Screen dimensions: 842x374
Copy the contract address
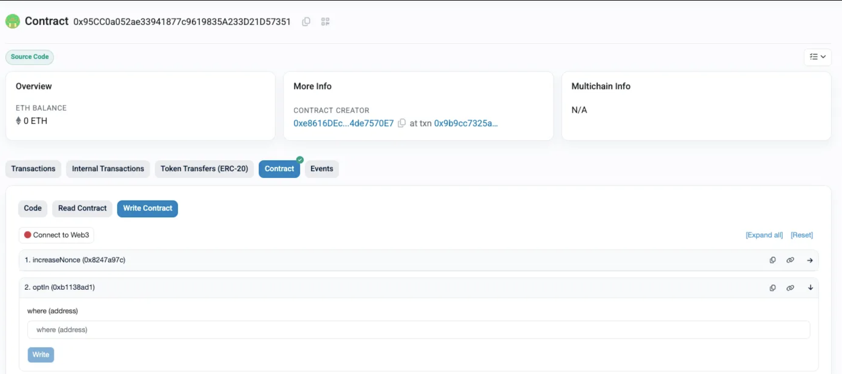click(306, 21)
